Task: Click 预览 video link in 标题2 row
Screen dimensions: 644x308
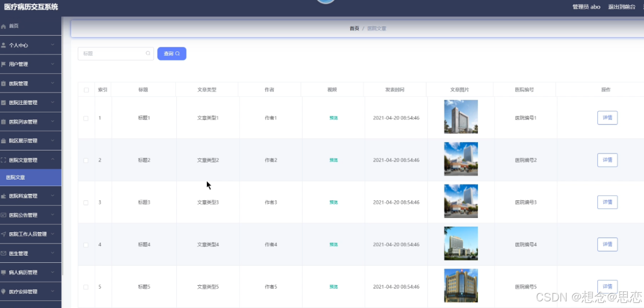Action: coord(333,160)
